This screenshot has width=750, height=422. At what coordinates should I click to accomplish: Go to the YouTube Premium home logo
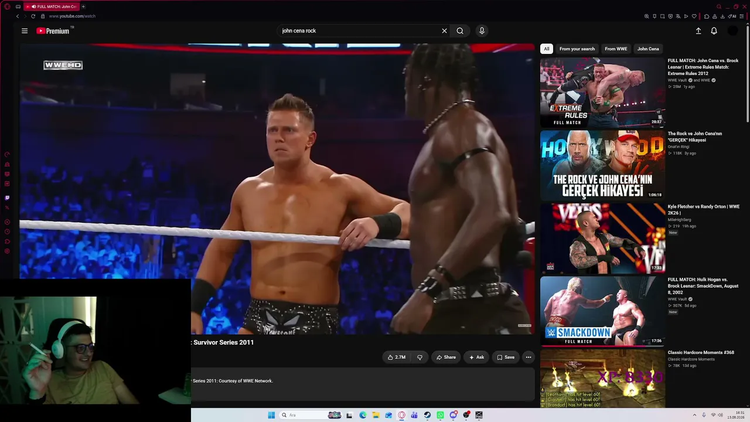pyautogui.click(x=53, y=31)
